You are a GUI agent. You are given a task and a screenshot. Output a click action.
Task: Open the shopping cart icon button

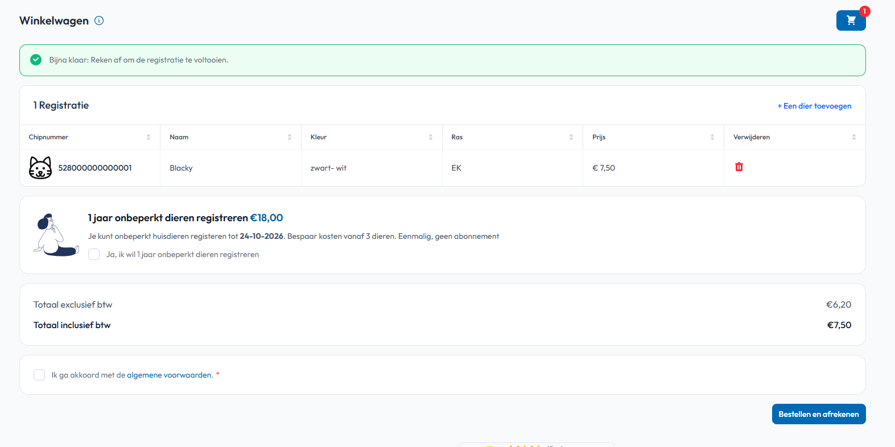[x=851, y=20]
